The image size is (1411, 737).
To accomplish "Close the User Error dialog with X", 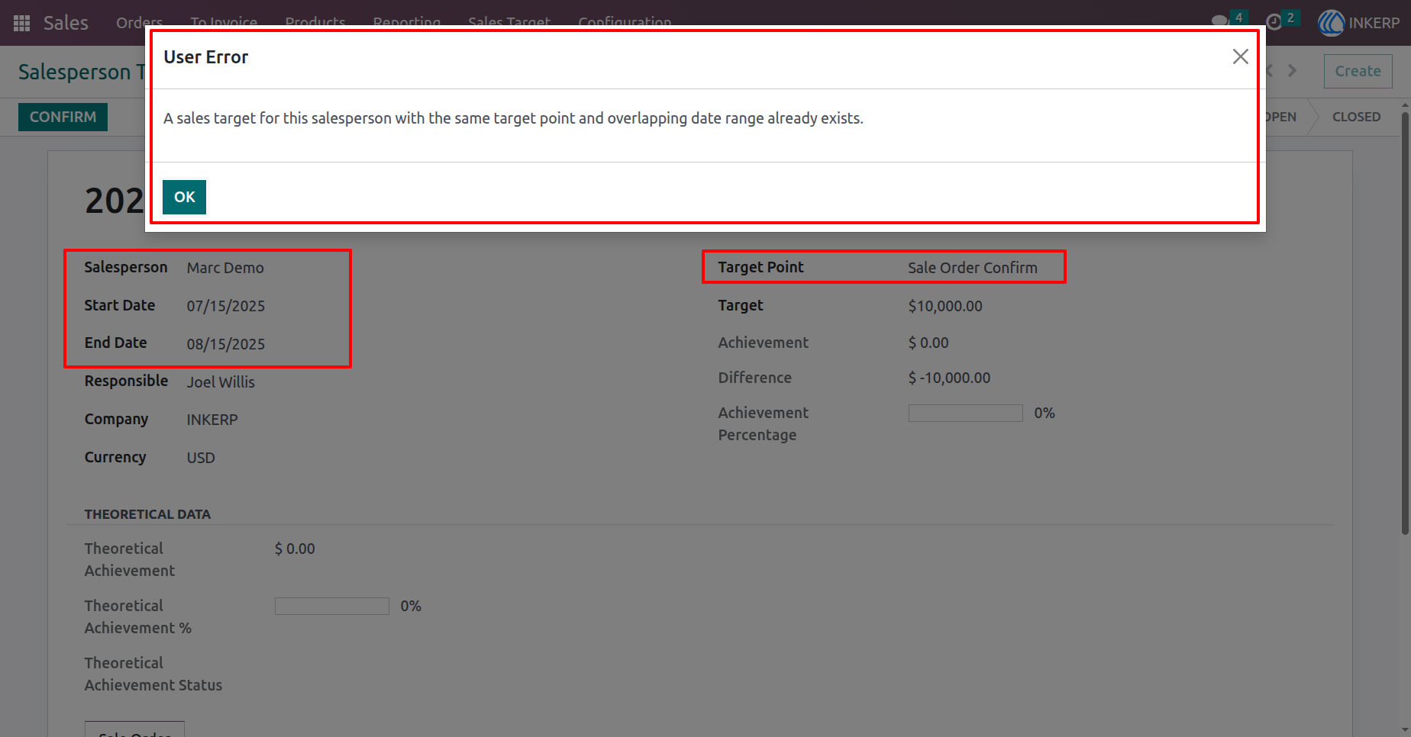I will 1240,56.
